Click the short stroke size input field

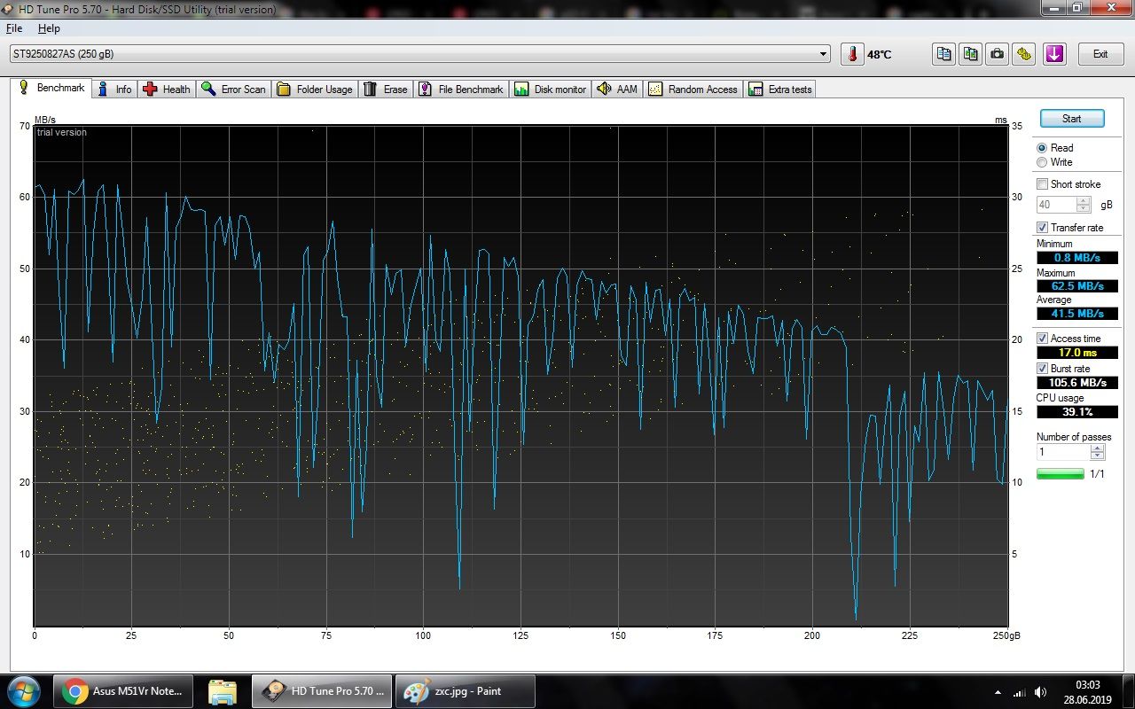pos(1056,205)
